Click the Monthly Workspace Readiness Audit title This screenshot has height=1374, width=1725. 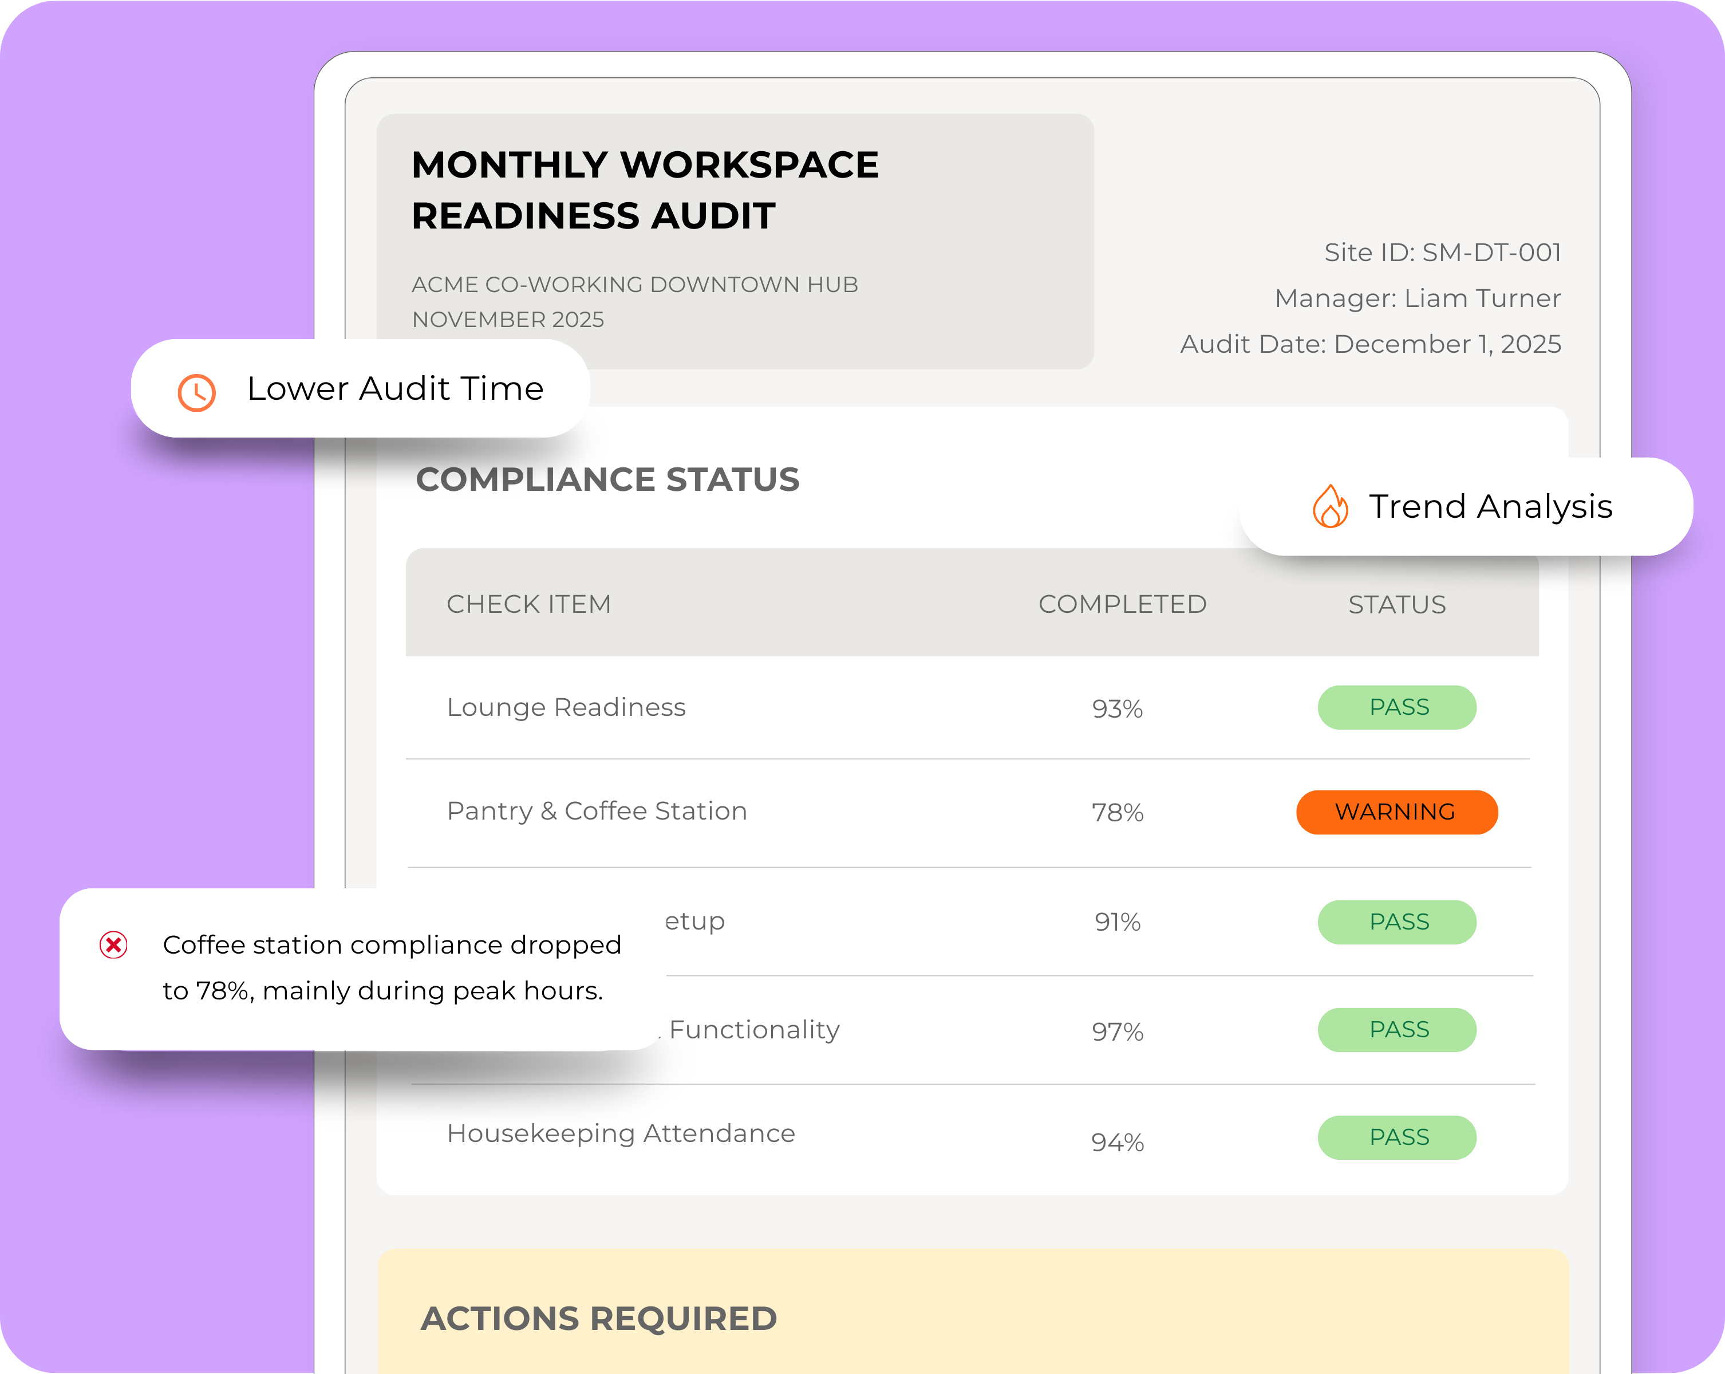tap(644, 190)
